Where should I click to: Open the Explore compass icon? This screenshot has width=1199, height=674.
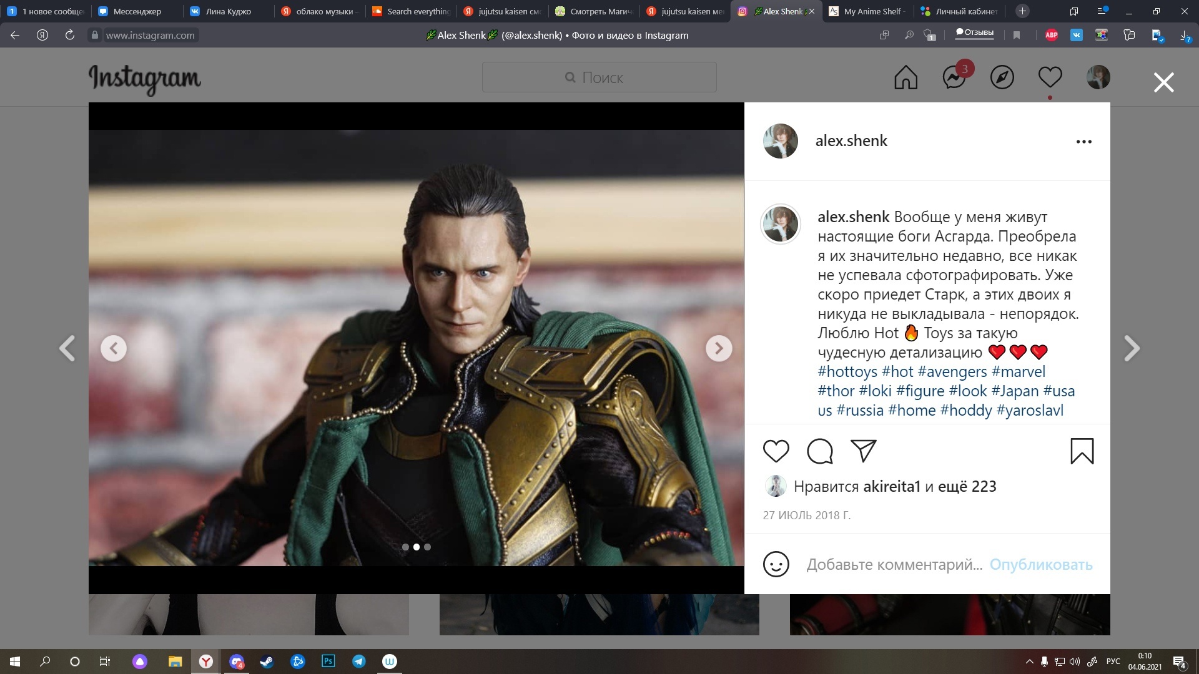coord(1002,77)
